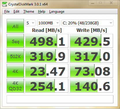Start the 4K random test
This screenshot has width=120, height=109.
click(15, 71)
